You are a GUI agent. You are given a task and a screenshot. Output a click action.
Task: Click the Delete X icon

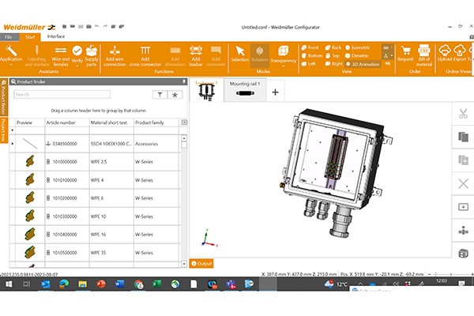pyautogui.click(x=463, y=183)
